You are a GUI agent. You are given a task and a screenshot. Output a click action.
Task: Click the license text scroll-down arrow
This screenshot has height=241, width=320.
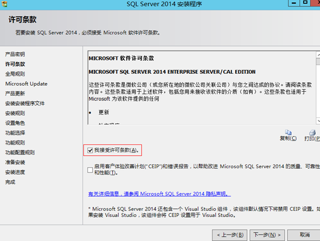pos(318,120)
